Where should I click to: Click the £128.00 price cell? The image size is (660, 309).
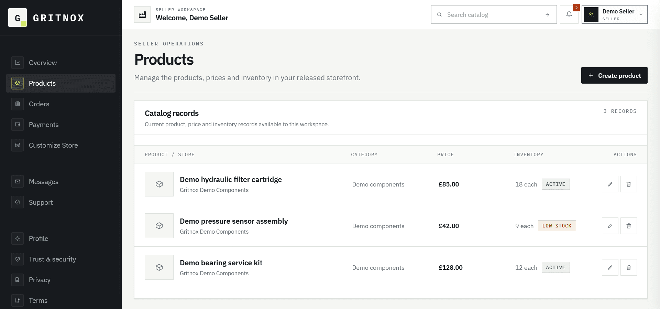451,268
